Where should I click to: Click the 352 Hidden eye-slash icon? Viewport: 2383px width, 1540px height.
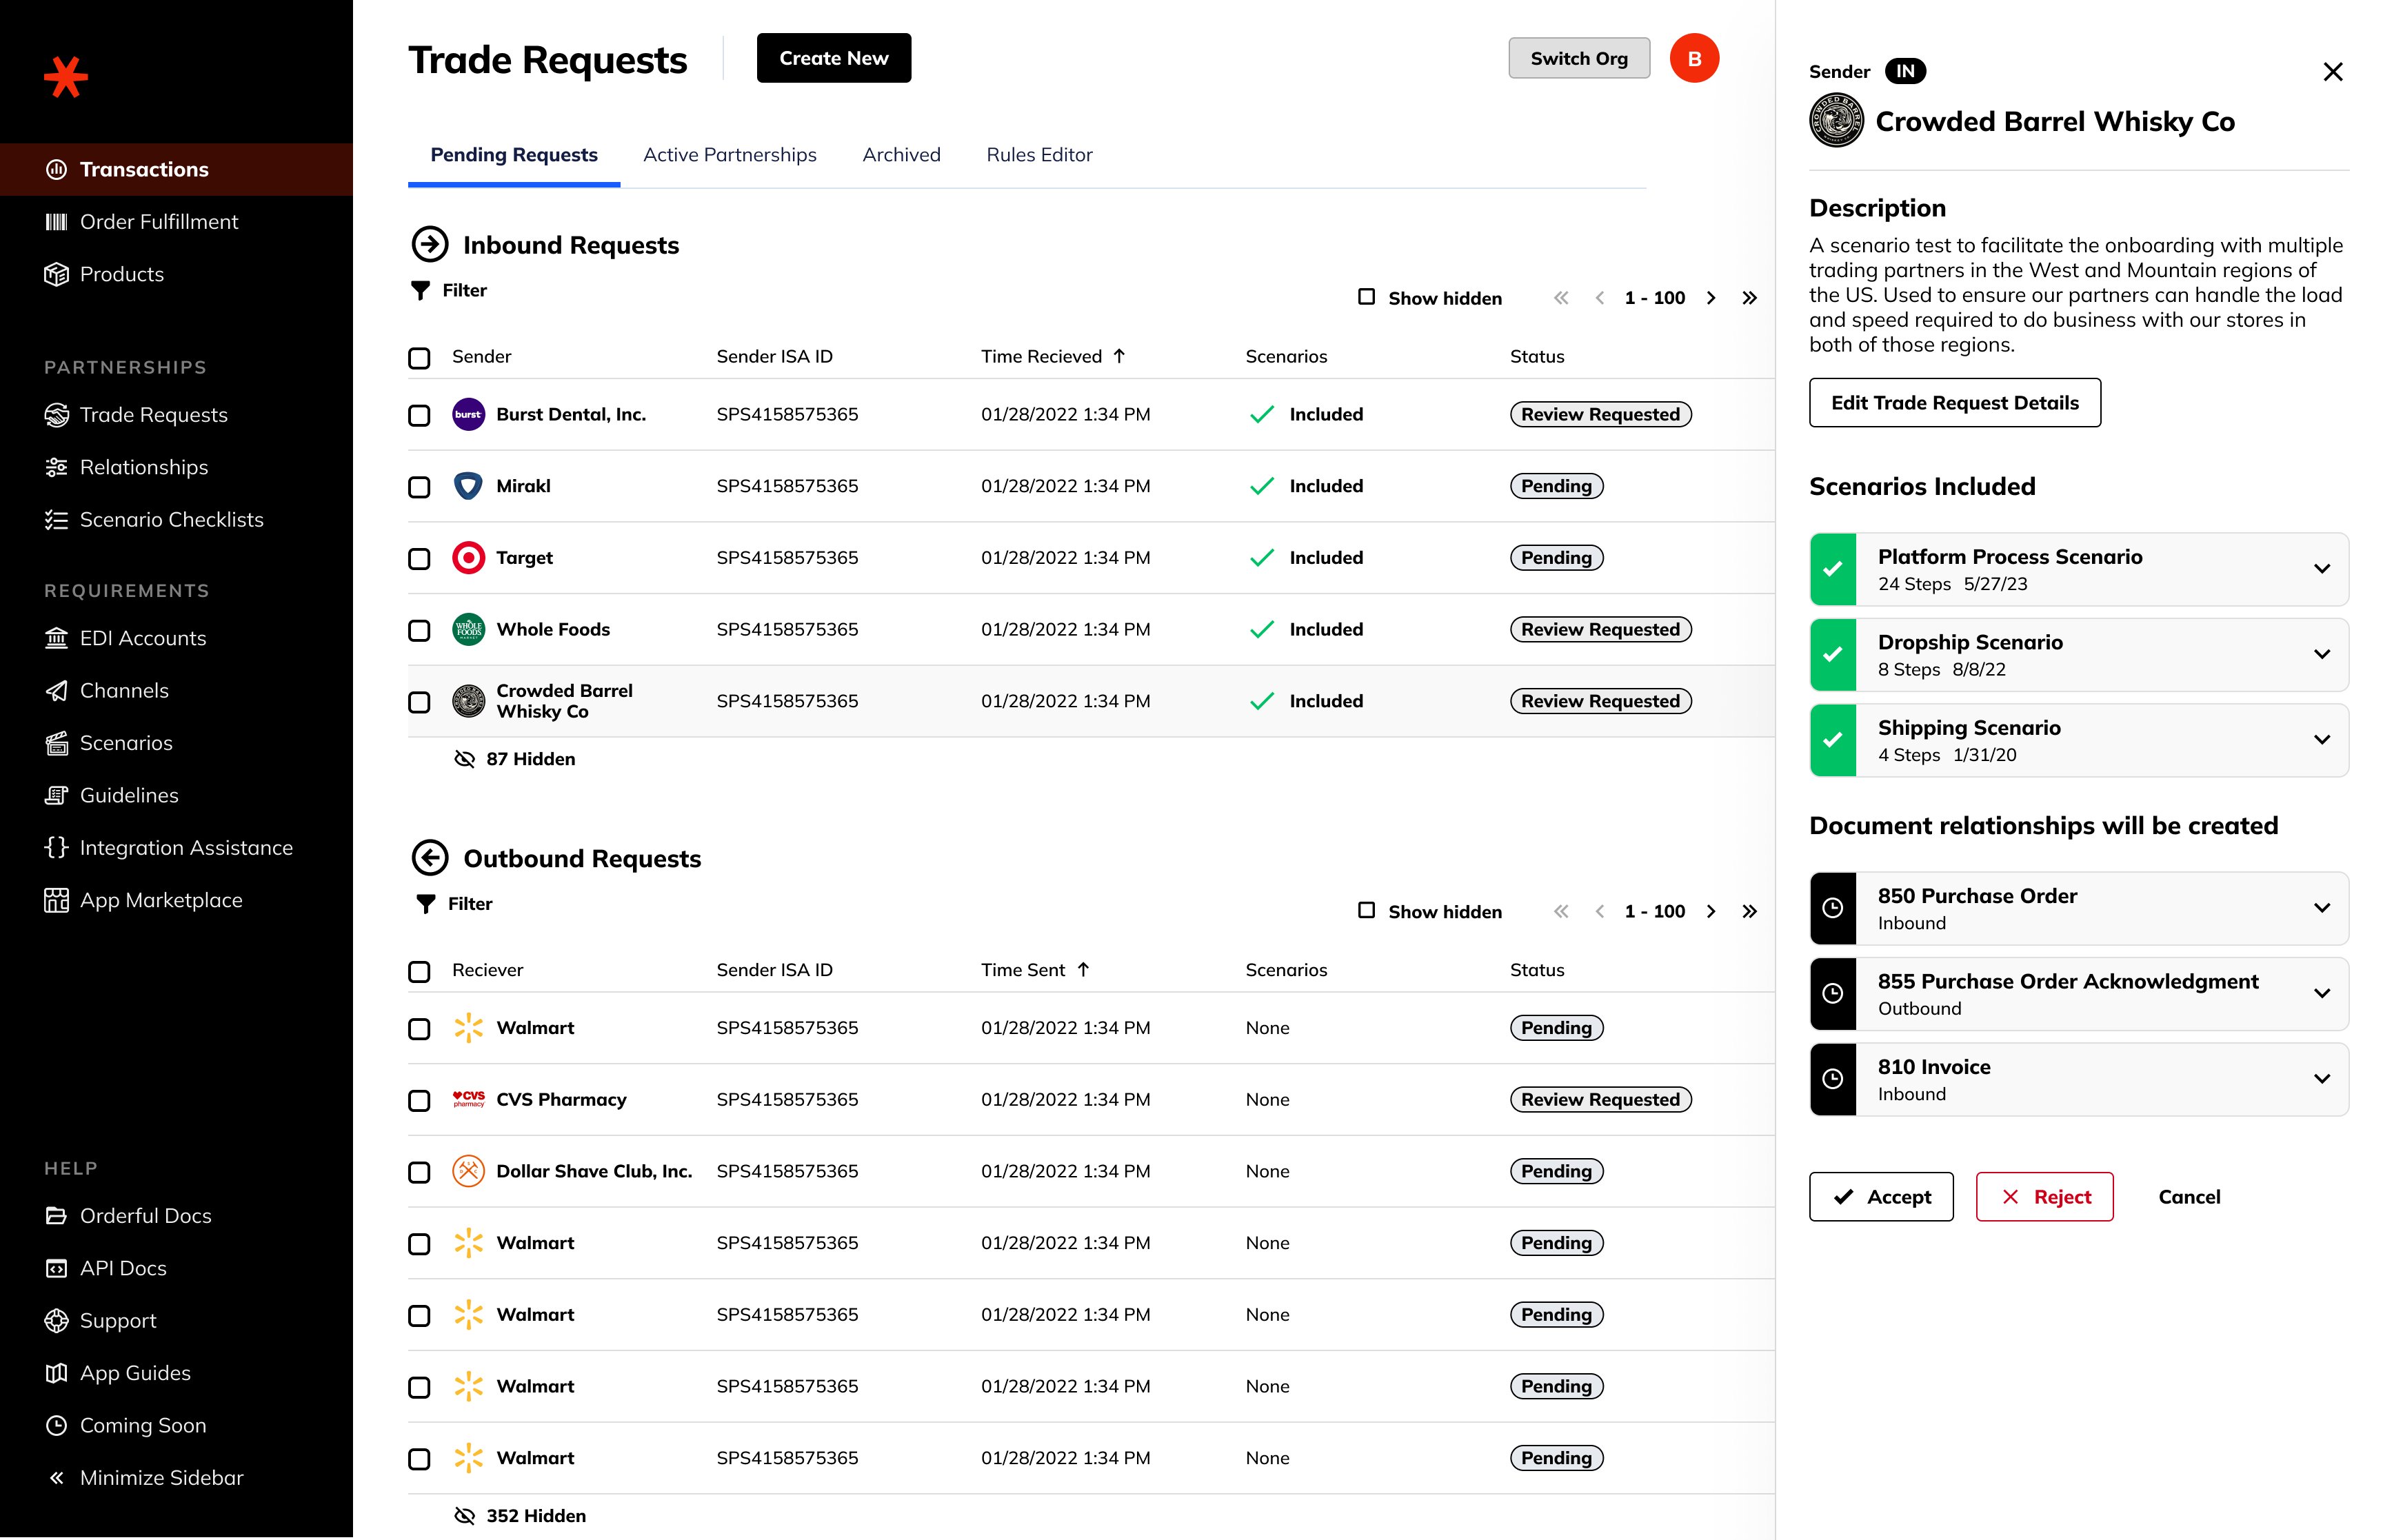pos(464,1516)
